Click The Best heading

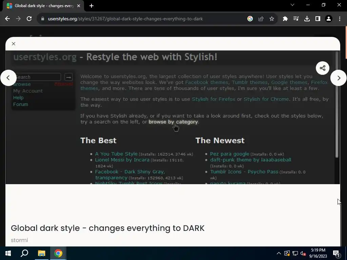tap(98, 140)
